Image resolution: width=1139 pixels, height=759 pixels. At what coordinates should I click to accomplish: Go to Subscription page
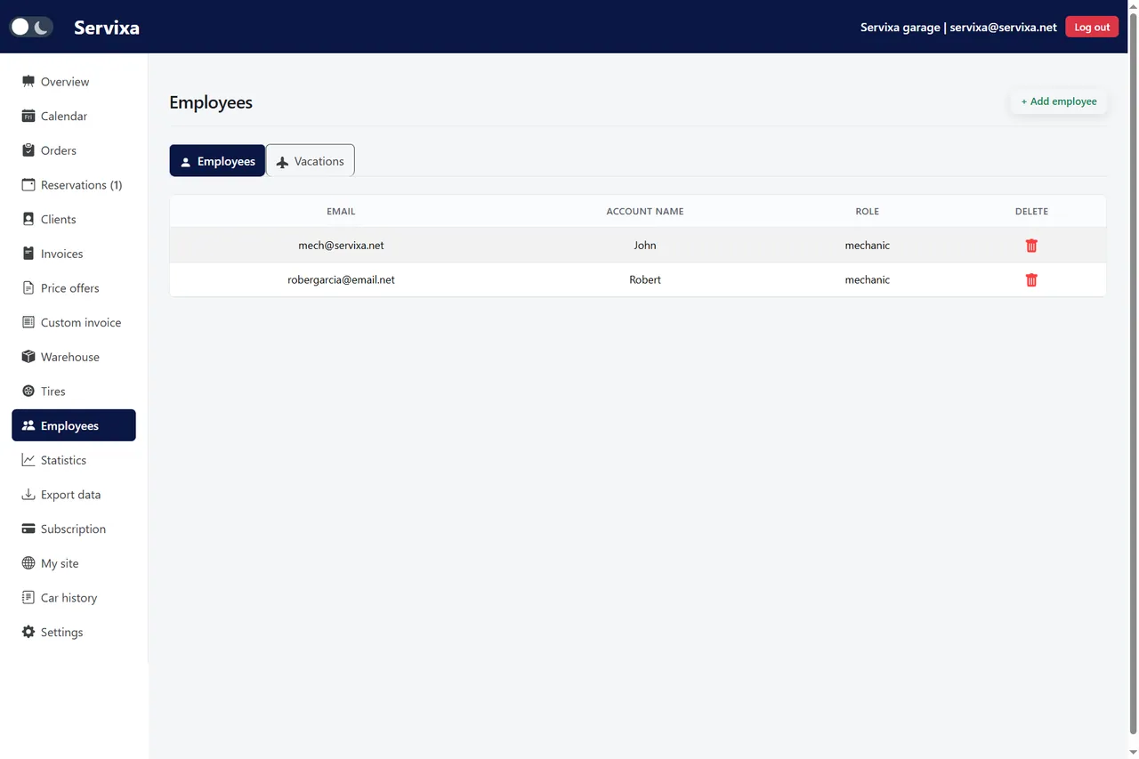pos(74,529)
